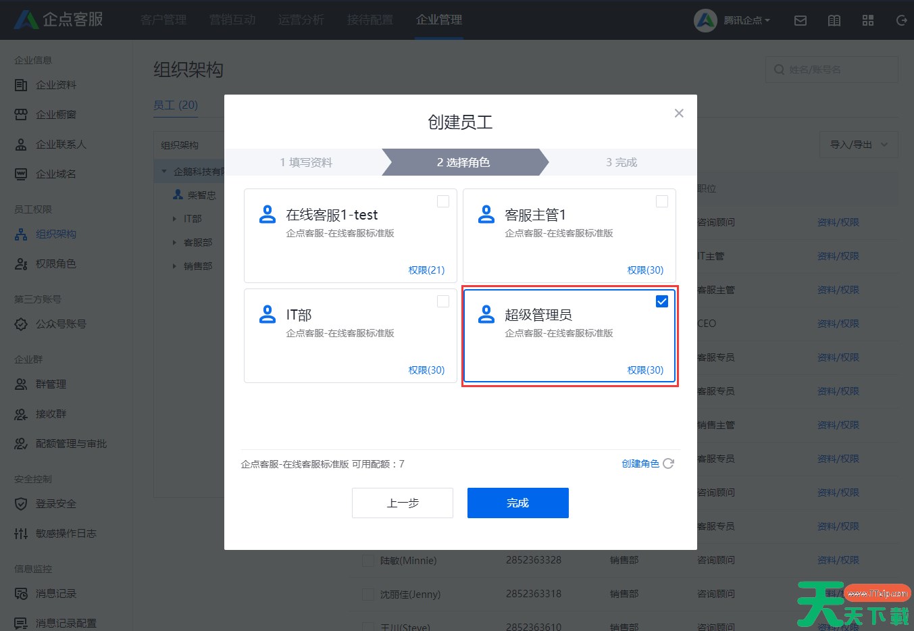Click the person icon on the IT部 role card
Image resolution: width=914 pixels, height=631 pixels.
coord(268,314)
